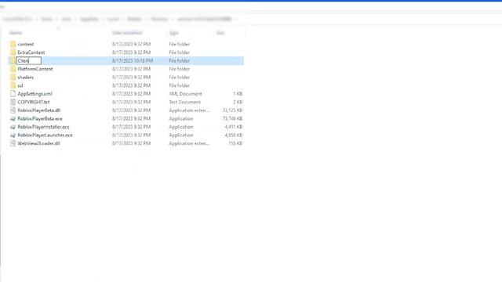Expand the chevron after Versions breadcrumb

click(x=173, y=19)
